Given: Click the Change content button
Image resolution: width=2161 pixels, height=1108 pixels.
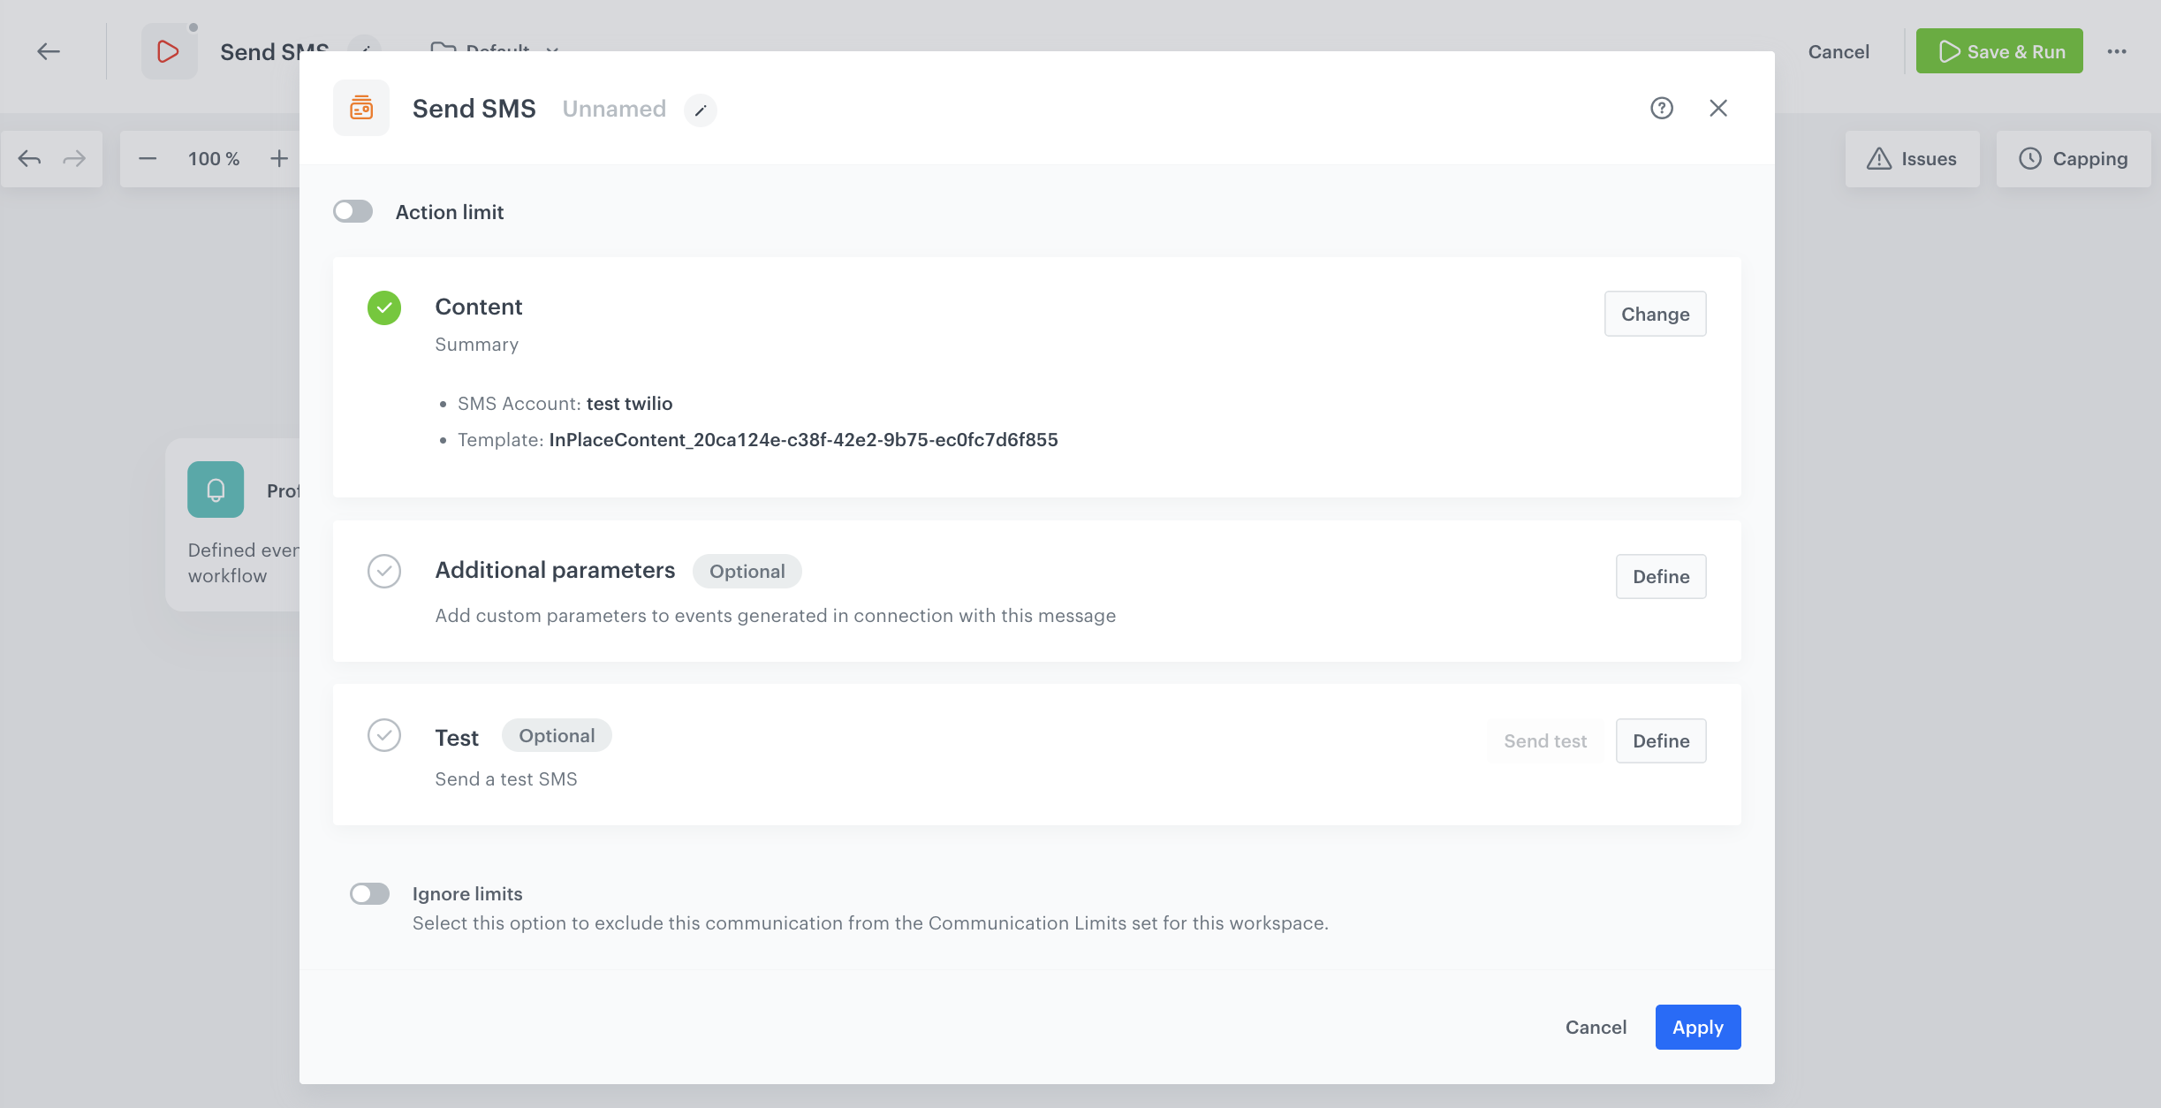Looking at the screenshot, I should 1656,314.
